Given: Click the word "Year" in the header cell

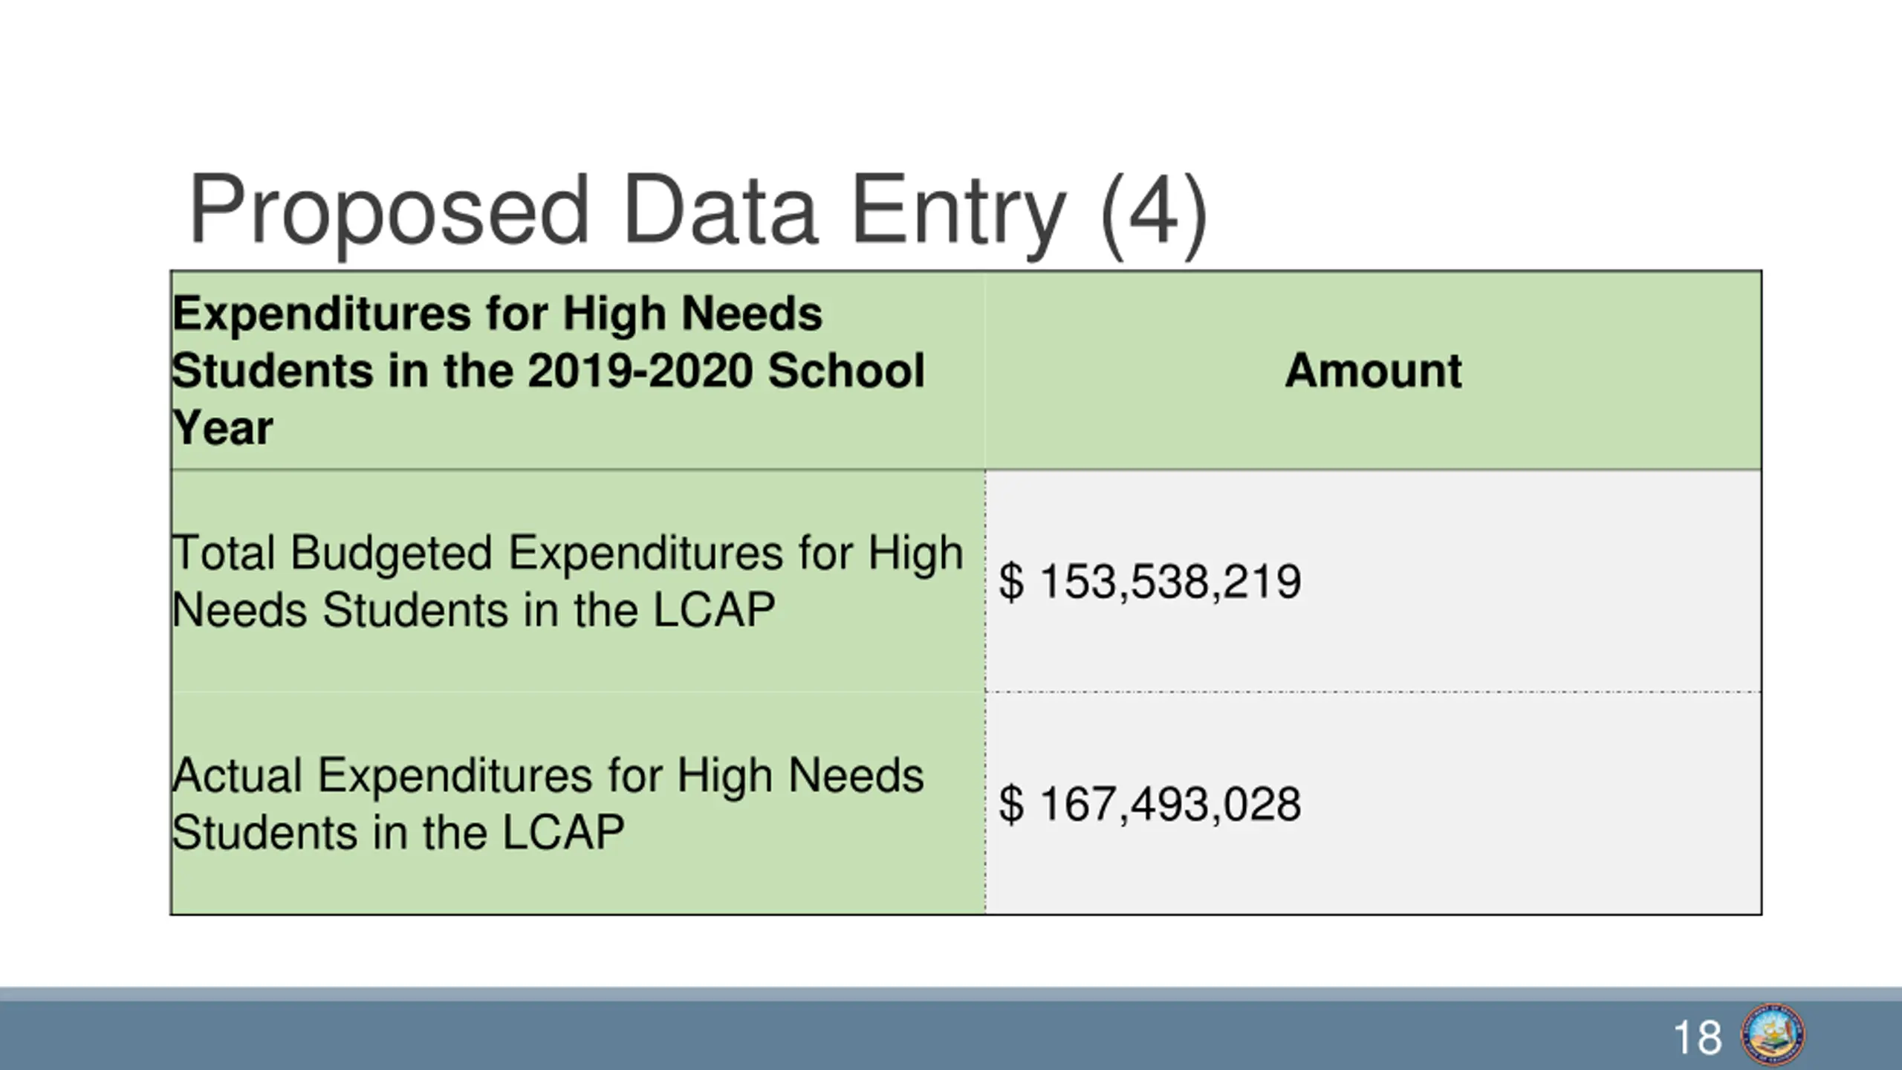Looking at the screenshot, I should point(223,428).
